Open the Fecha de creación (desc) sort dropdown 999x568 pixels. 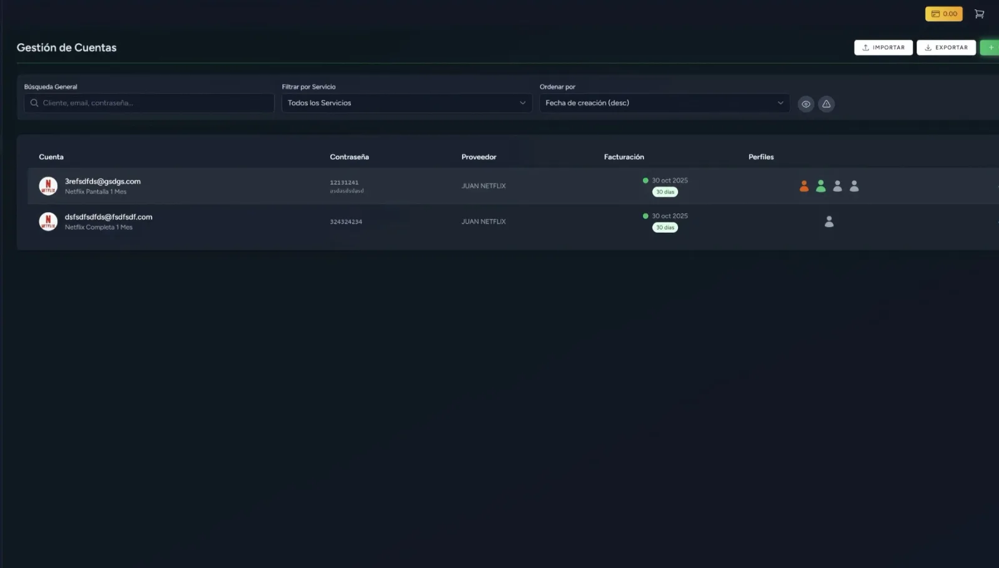click(664, 103)
